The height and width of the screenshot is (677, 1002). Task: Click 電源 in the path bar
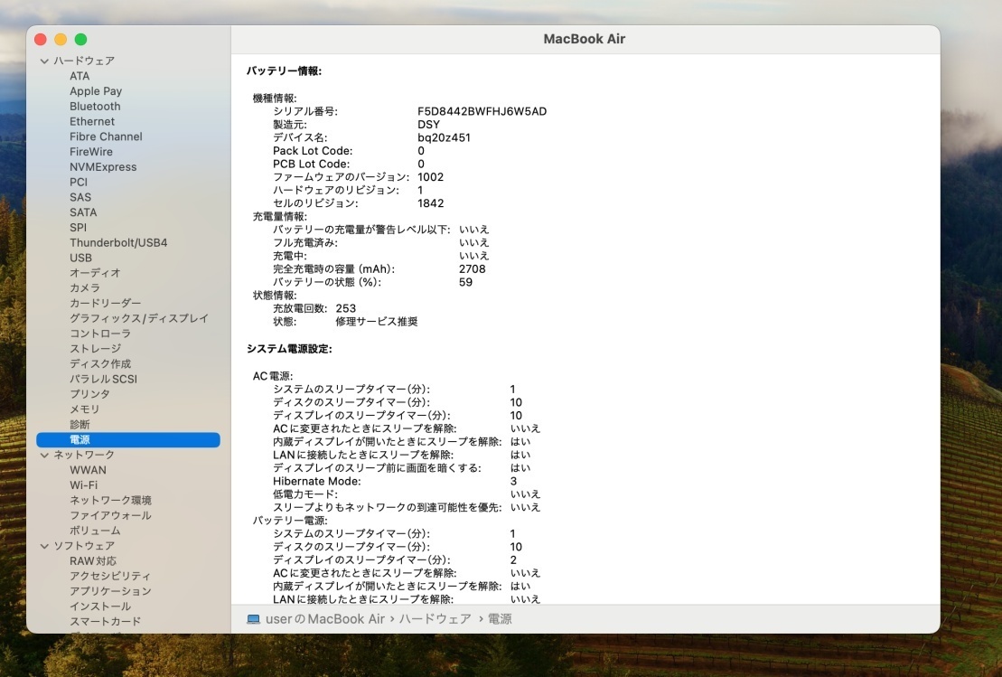click(x=500, y=619)
